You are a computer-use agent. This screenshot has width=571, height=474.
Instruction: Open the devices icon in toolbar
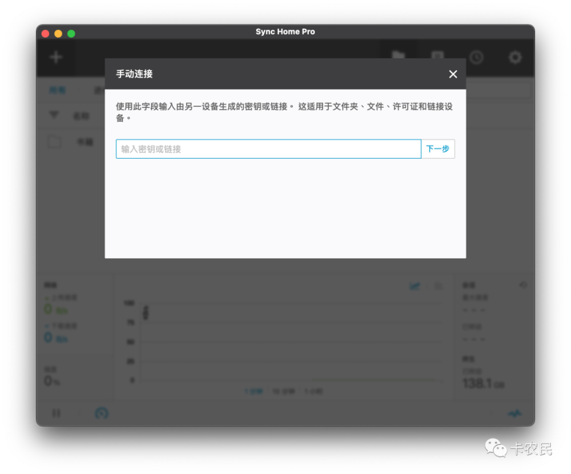437,55
